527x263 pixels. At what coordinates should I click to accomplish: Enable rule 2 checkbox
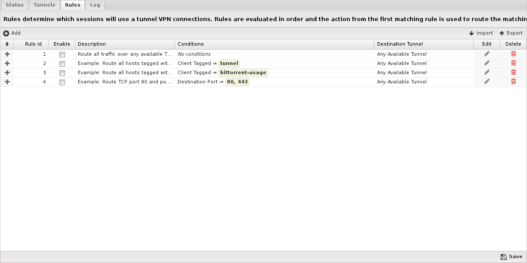62,64
